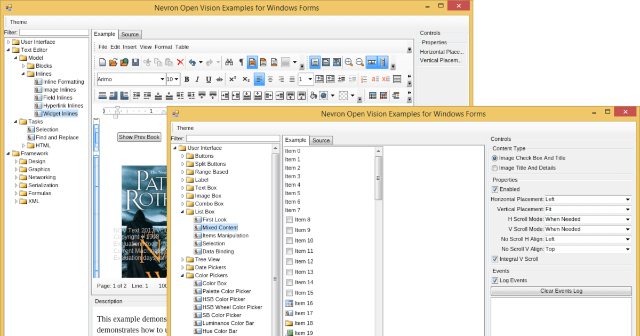This screenshot has width=640, height=336.
Task: Open the Arimo font family dropdown
Action: (162, 79)
